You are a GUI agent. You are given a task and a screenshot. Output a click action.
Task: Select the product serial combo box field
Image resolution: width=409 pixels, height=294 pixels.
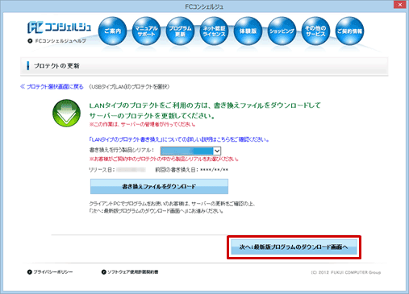tap(190, 151)
